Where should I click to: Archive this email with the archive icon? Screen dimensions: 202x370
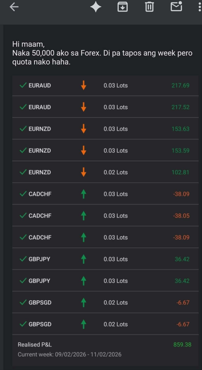point(123,7)
